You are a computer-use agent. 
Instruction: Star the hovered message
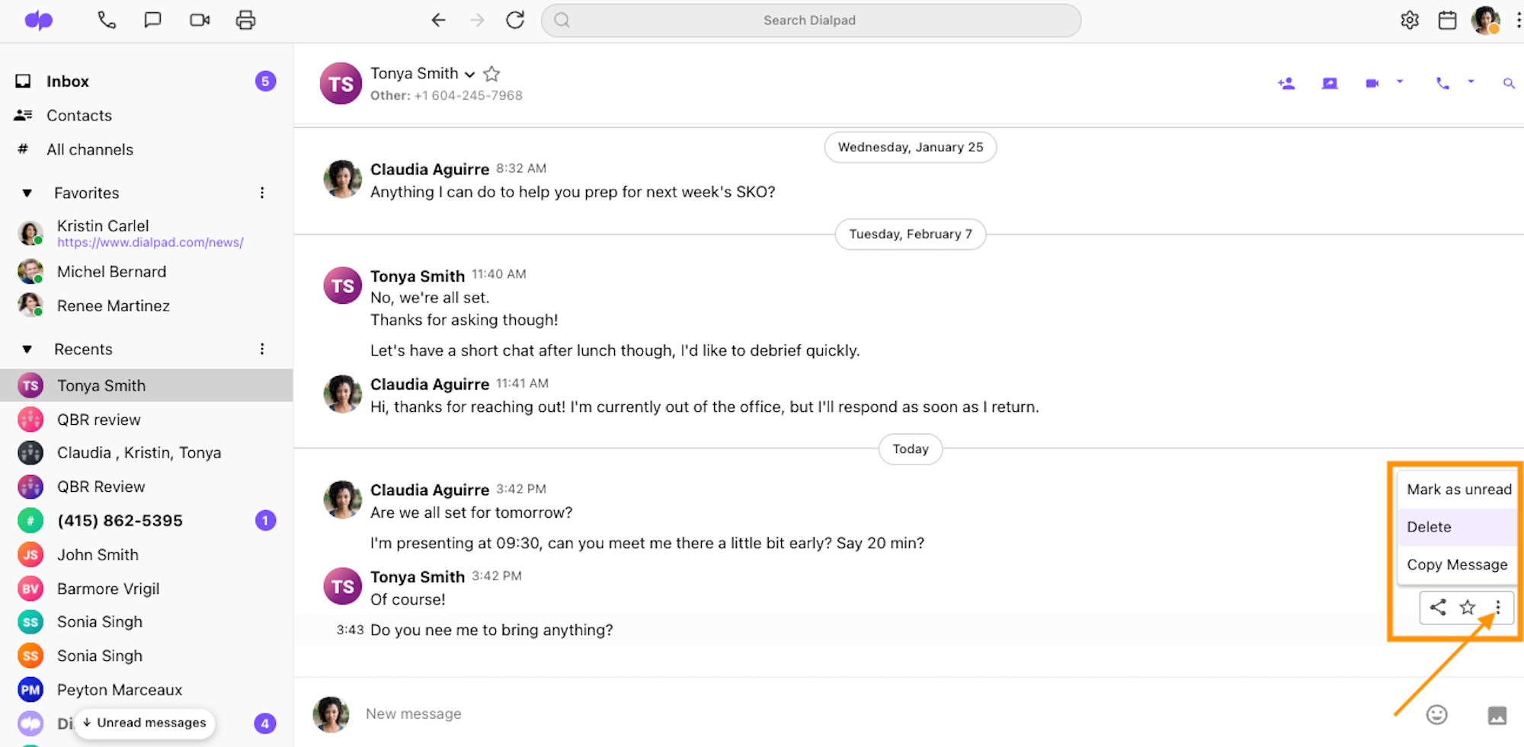[x=1468, y=607]
